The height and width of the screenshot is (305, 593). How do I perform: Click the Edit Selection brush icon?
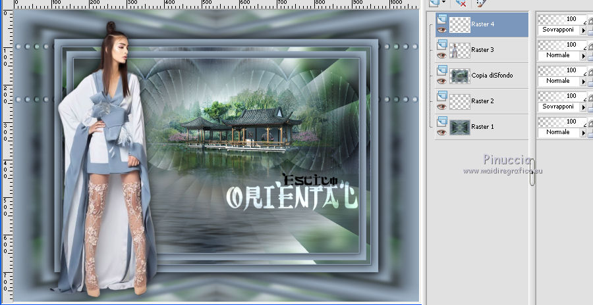click(481, 3)
